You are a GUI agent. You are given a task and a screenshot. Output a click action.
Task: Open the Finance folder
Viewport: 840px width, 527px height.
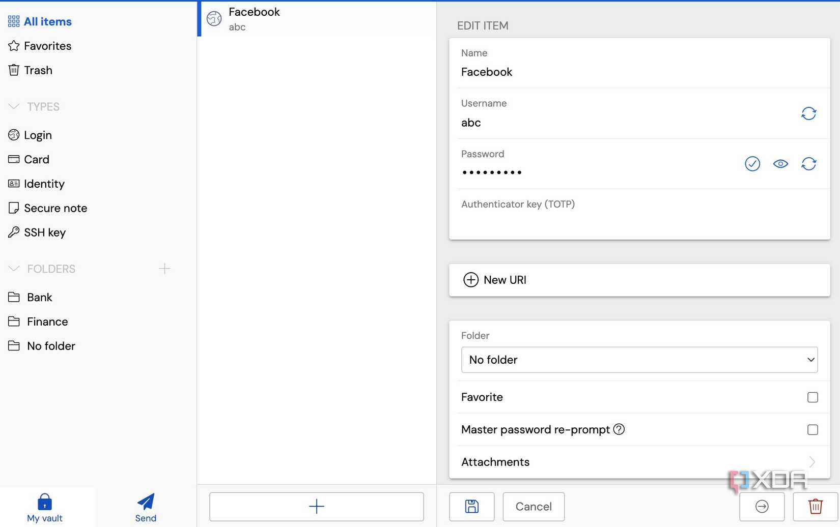click(38, 321)
